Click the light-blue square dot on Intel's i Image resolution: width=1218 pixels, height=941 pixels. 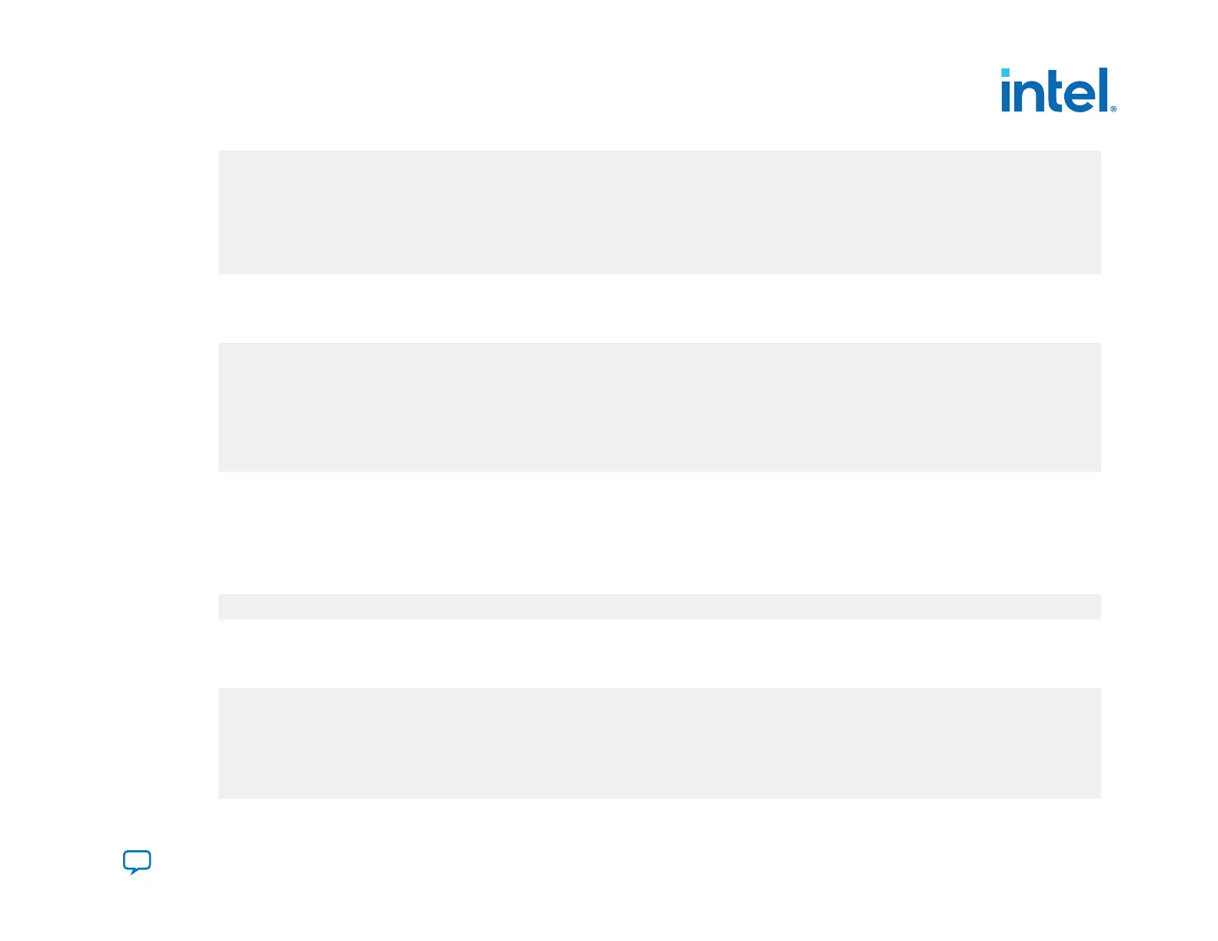coord(1005,72)
